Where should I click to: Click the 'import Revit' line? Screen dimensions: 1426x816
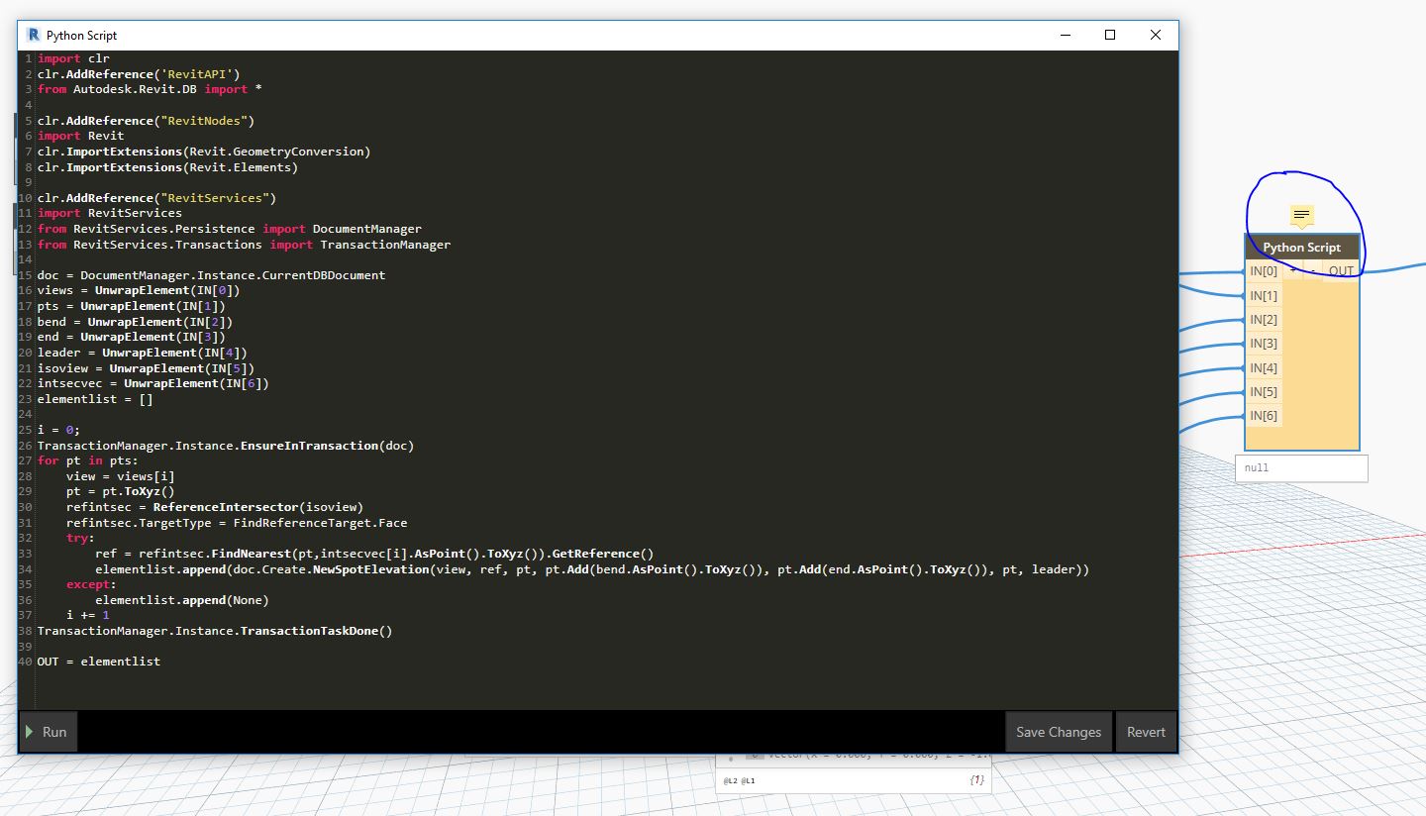click(81, 136)
